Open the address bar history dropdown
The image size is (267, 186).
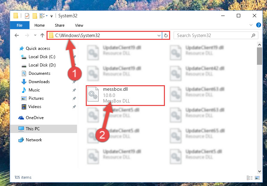(159, 35)
